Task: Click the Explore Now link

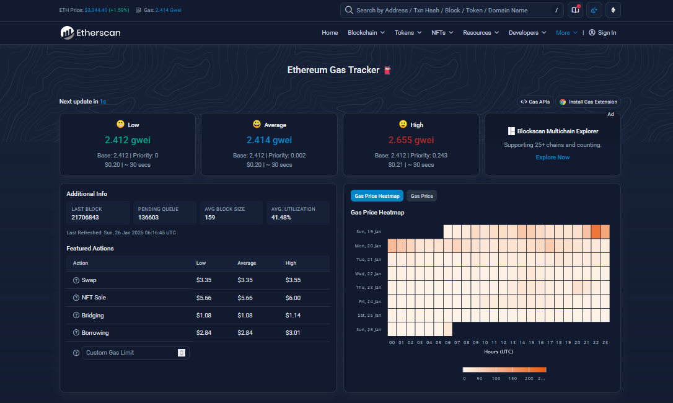Action: pos(552,157)
